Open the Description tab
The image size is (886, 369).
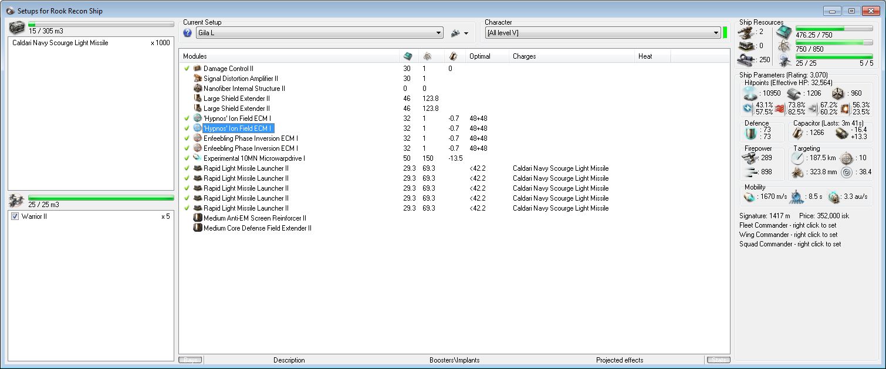pos(289,360)
